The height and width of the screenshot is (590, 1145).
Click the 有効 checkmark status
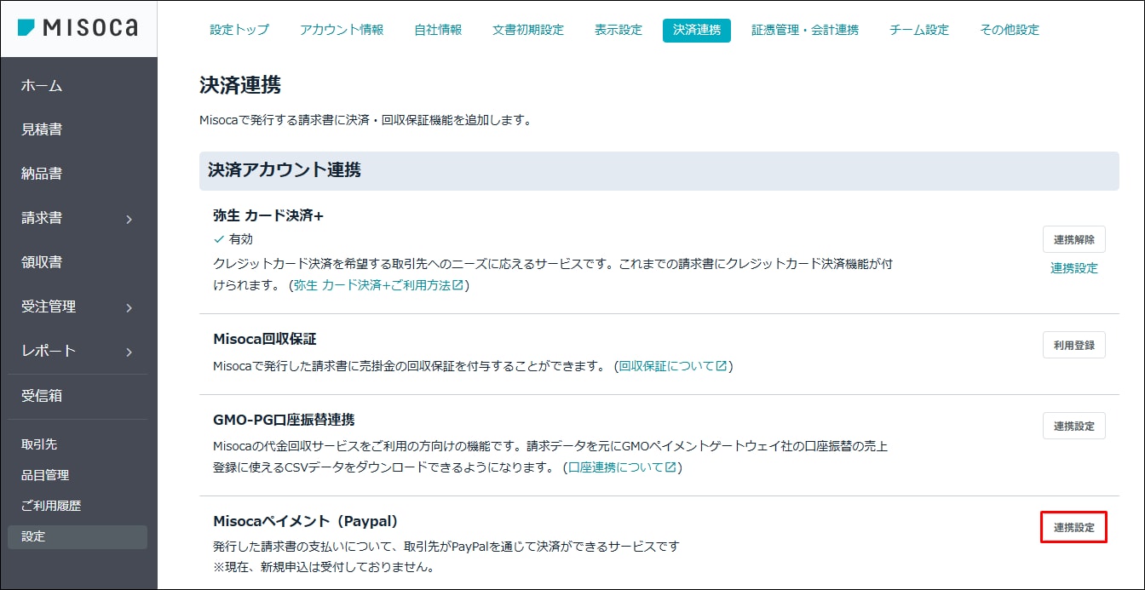tap(233, 239)
